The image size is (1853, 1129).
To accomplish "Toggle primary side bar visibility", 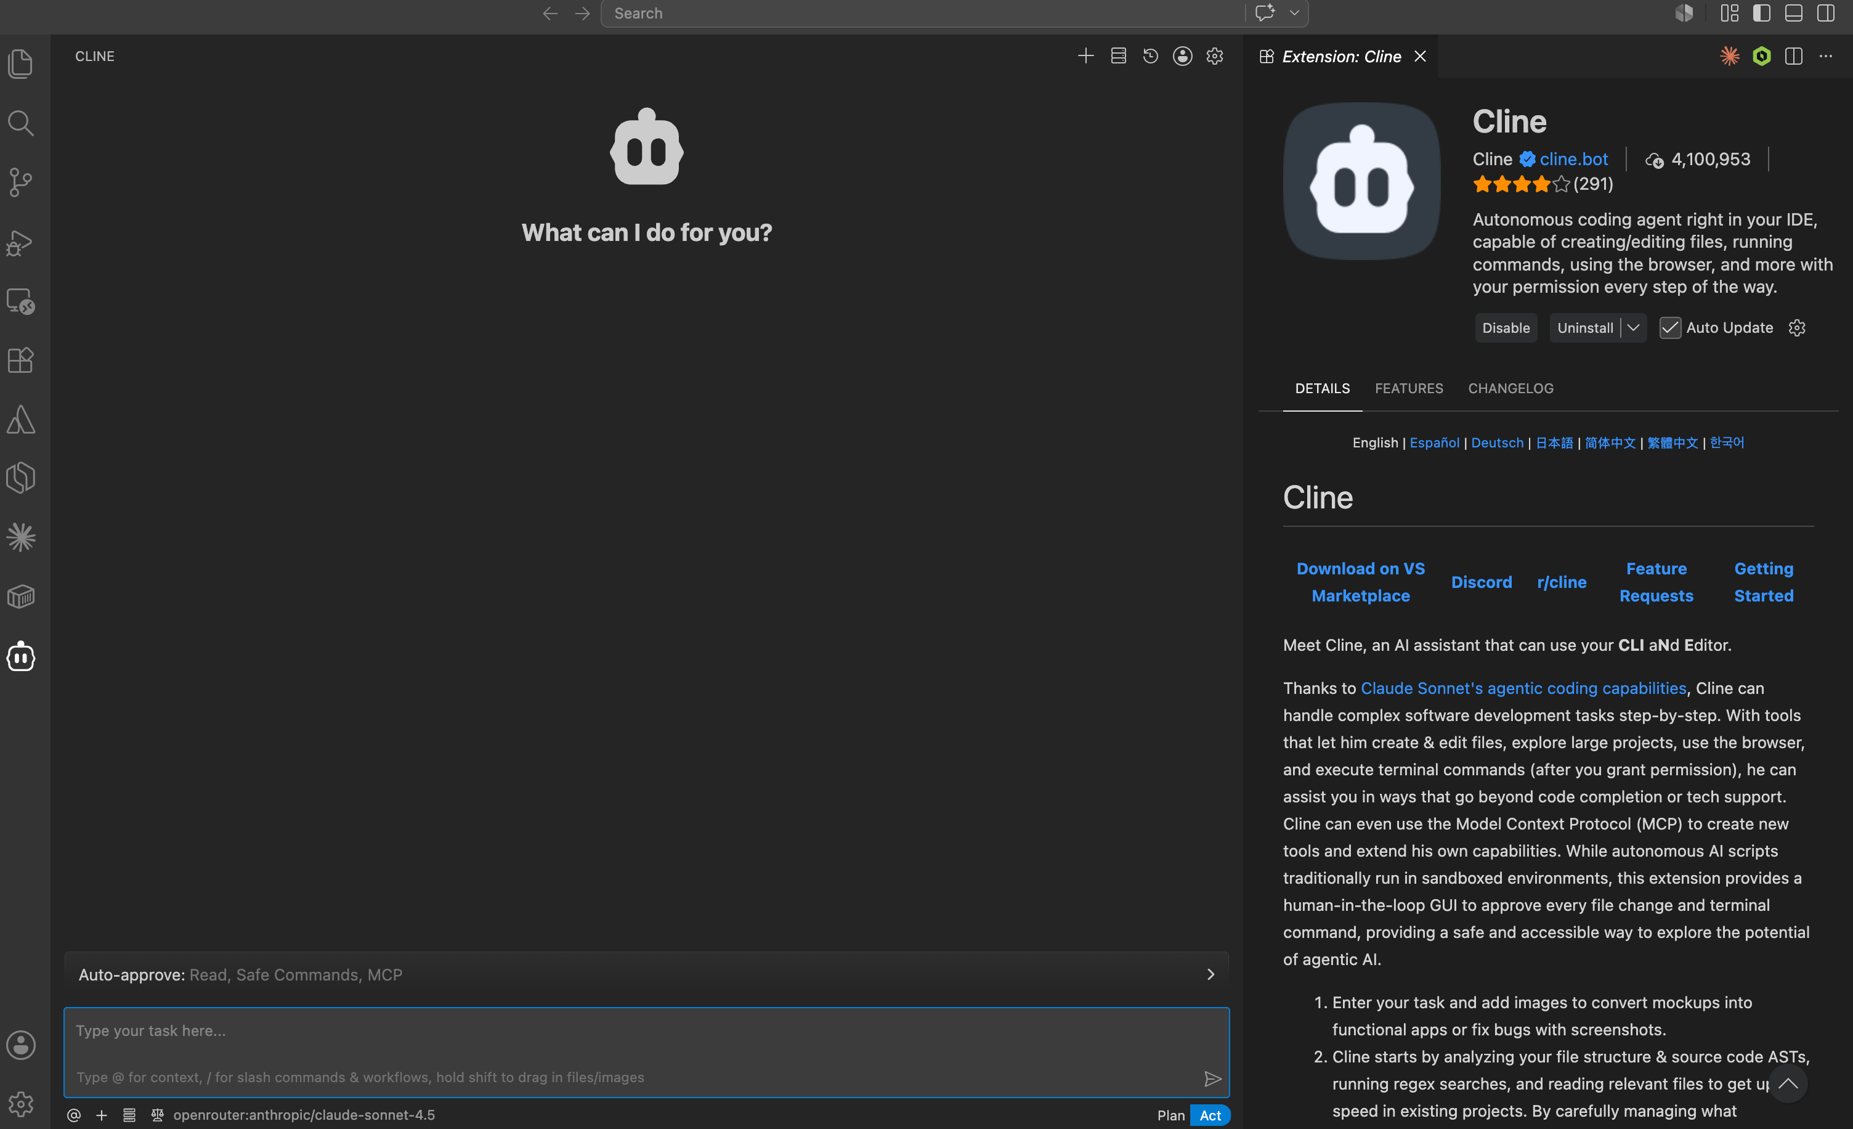I will (x=1761, y=14).
